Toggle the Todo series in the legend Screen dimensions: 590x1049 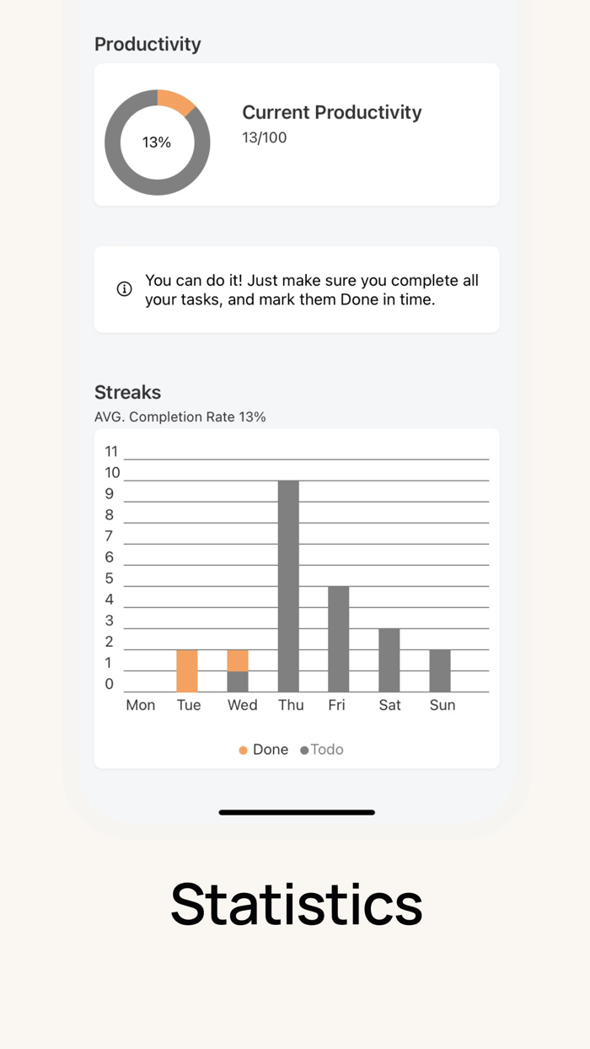coord(323,749)
